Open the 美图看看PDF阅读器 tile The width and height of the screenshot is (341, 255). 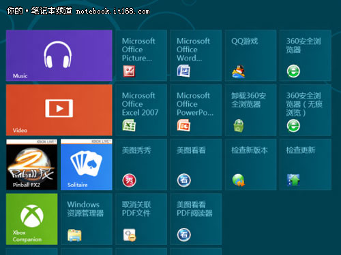coord(196,219)
